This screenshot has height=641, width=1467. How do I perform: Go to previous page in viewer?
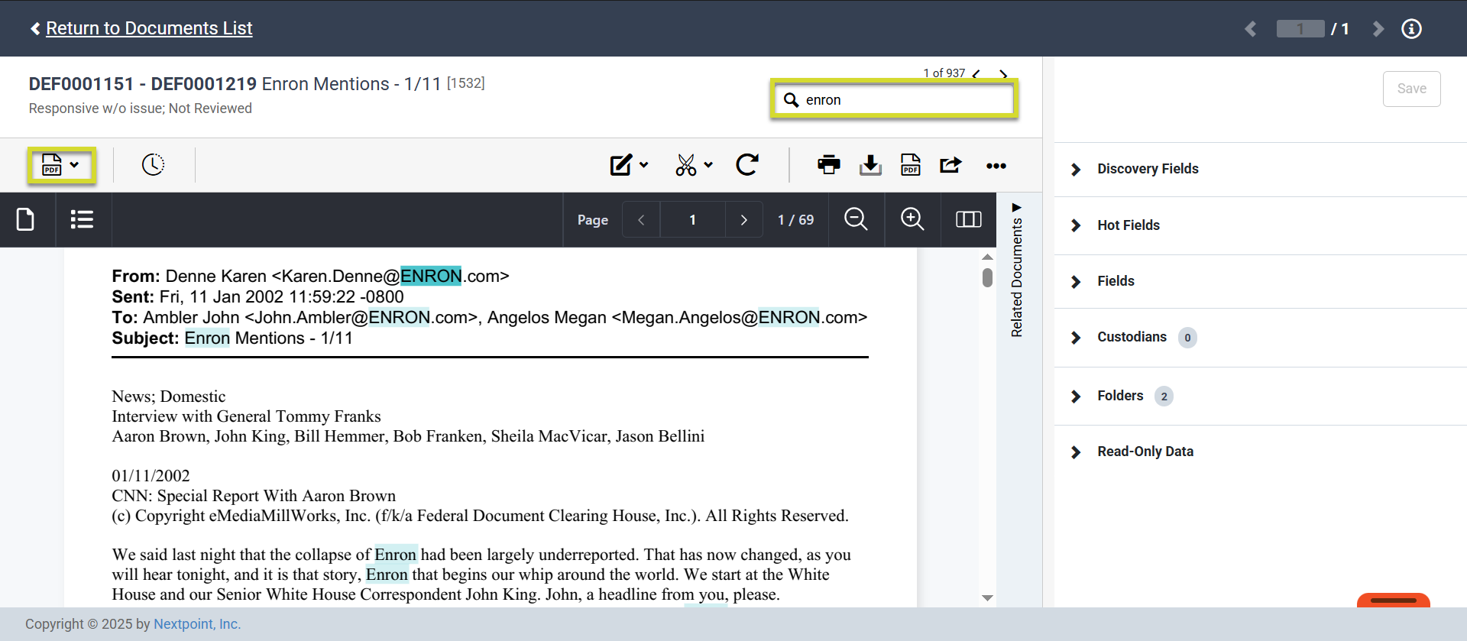[x=641, y=220]
